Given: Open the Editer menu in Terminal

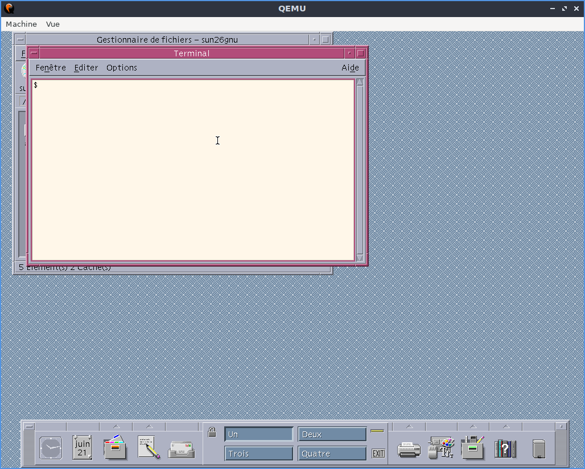Looking at the screenshot, I should point(86,68).
